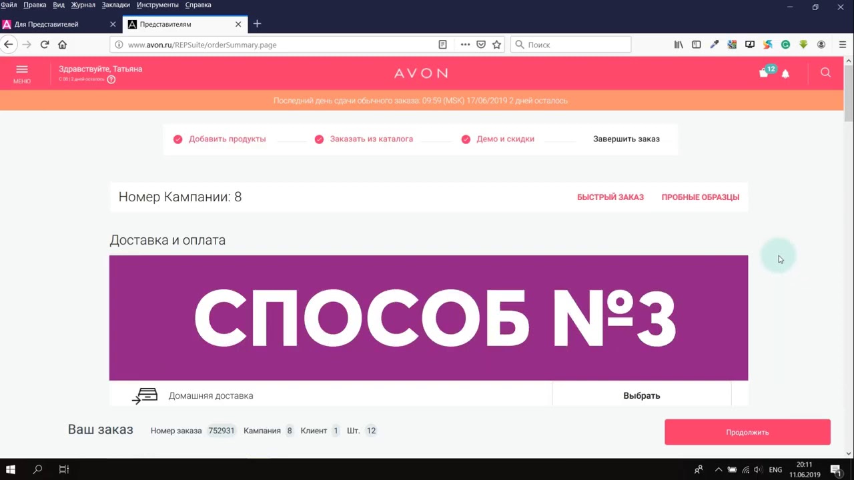Open Файл menu
Viewport: 854px width, 480px height.
pyautogui.click(x=9, y=5)
